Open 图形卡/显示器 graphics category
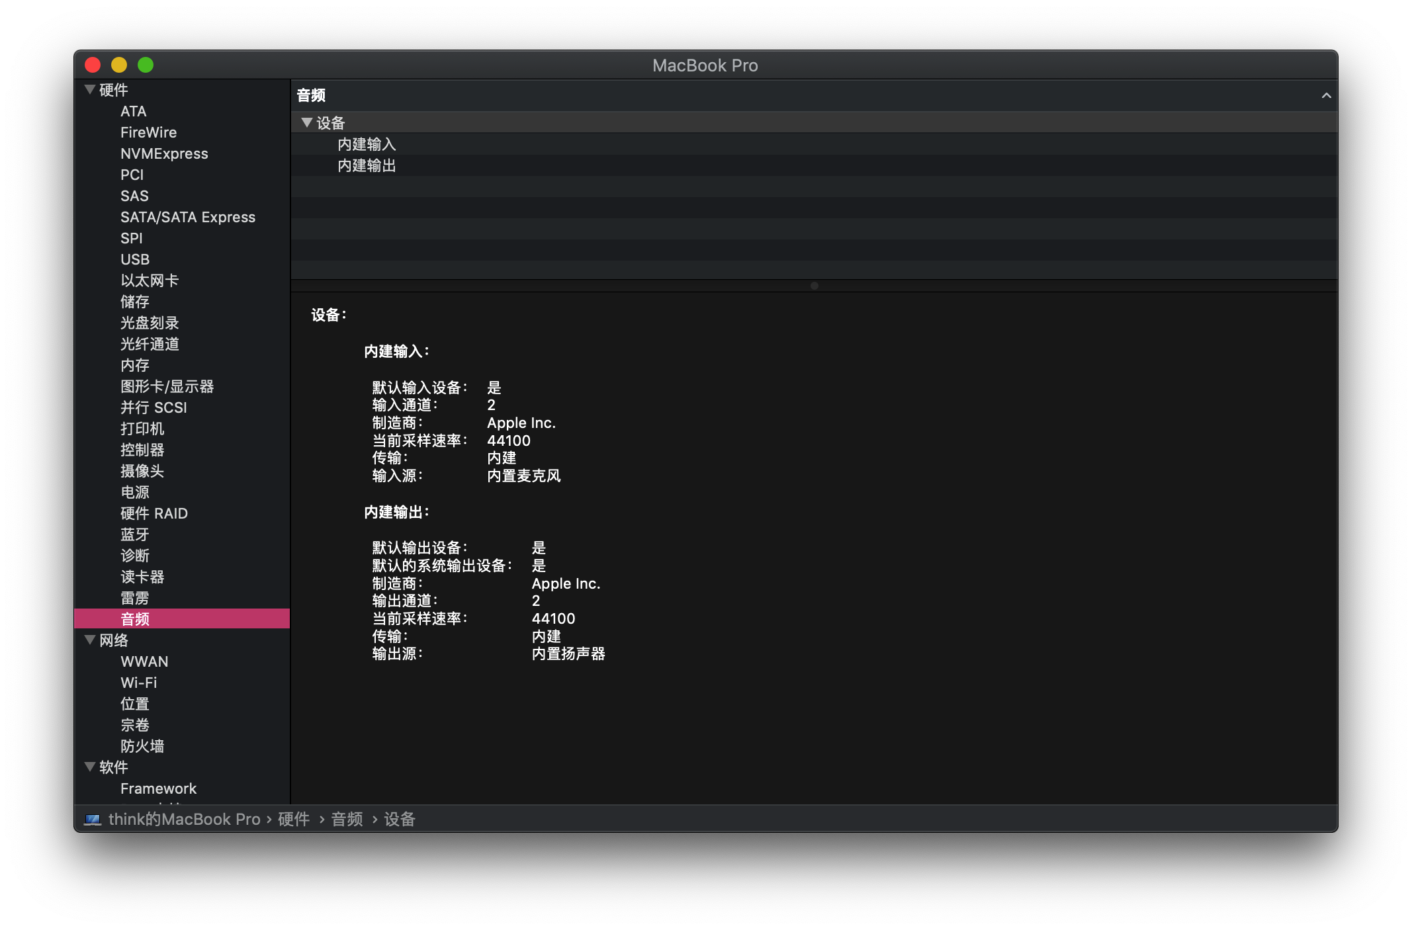This screenshot has width=1412, height=930. [167, 386]
